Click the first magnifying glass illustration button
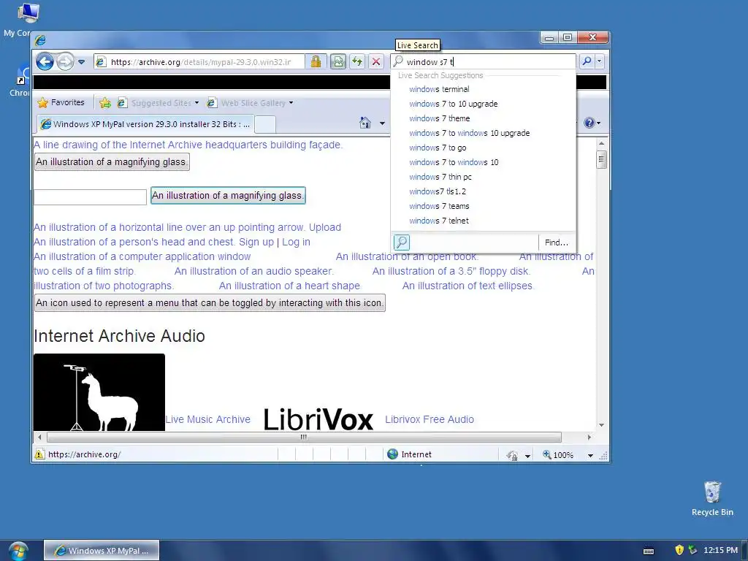This screenshot has width=748, height=561. pos(112,161)
